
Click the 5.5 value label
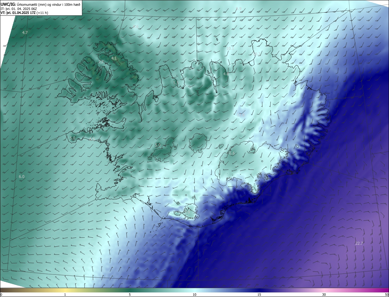coord(176,83)
